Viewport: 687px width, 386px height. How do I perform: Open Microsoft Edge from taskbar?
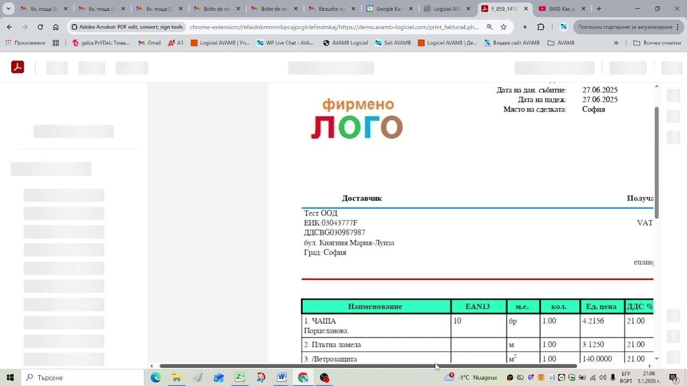coord(156,377)
